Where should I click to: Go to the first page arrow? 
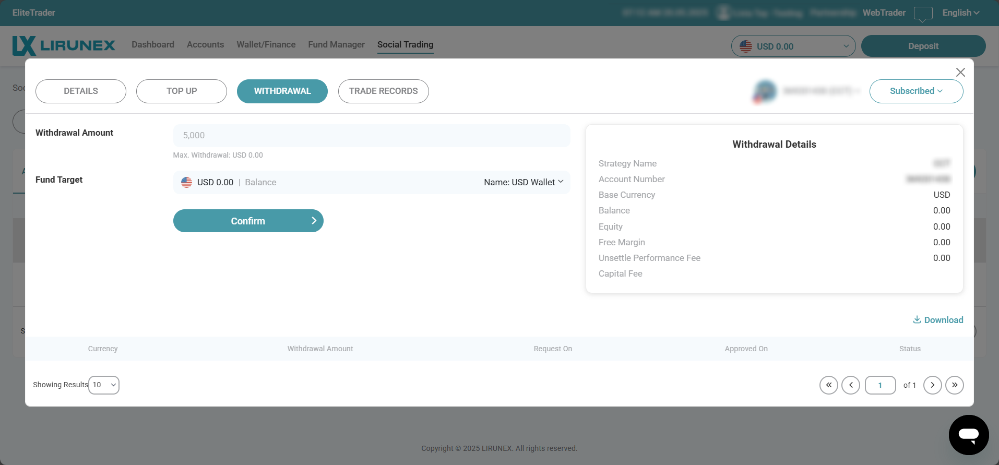click(828, 385)
